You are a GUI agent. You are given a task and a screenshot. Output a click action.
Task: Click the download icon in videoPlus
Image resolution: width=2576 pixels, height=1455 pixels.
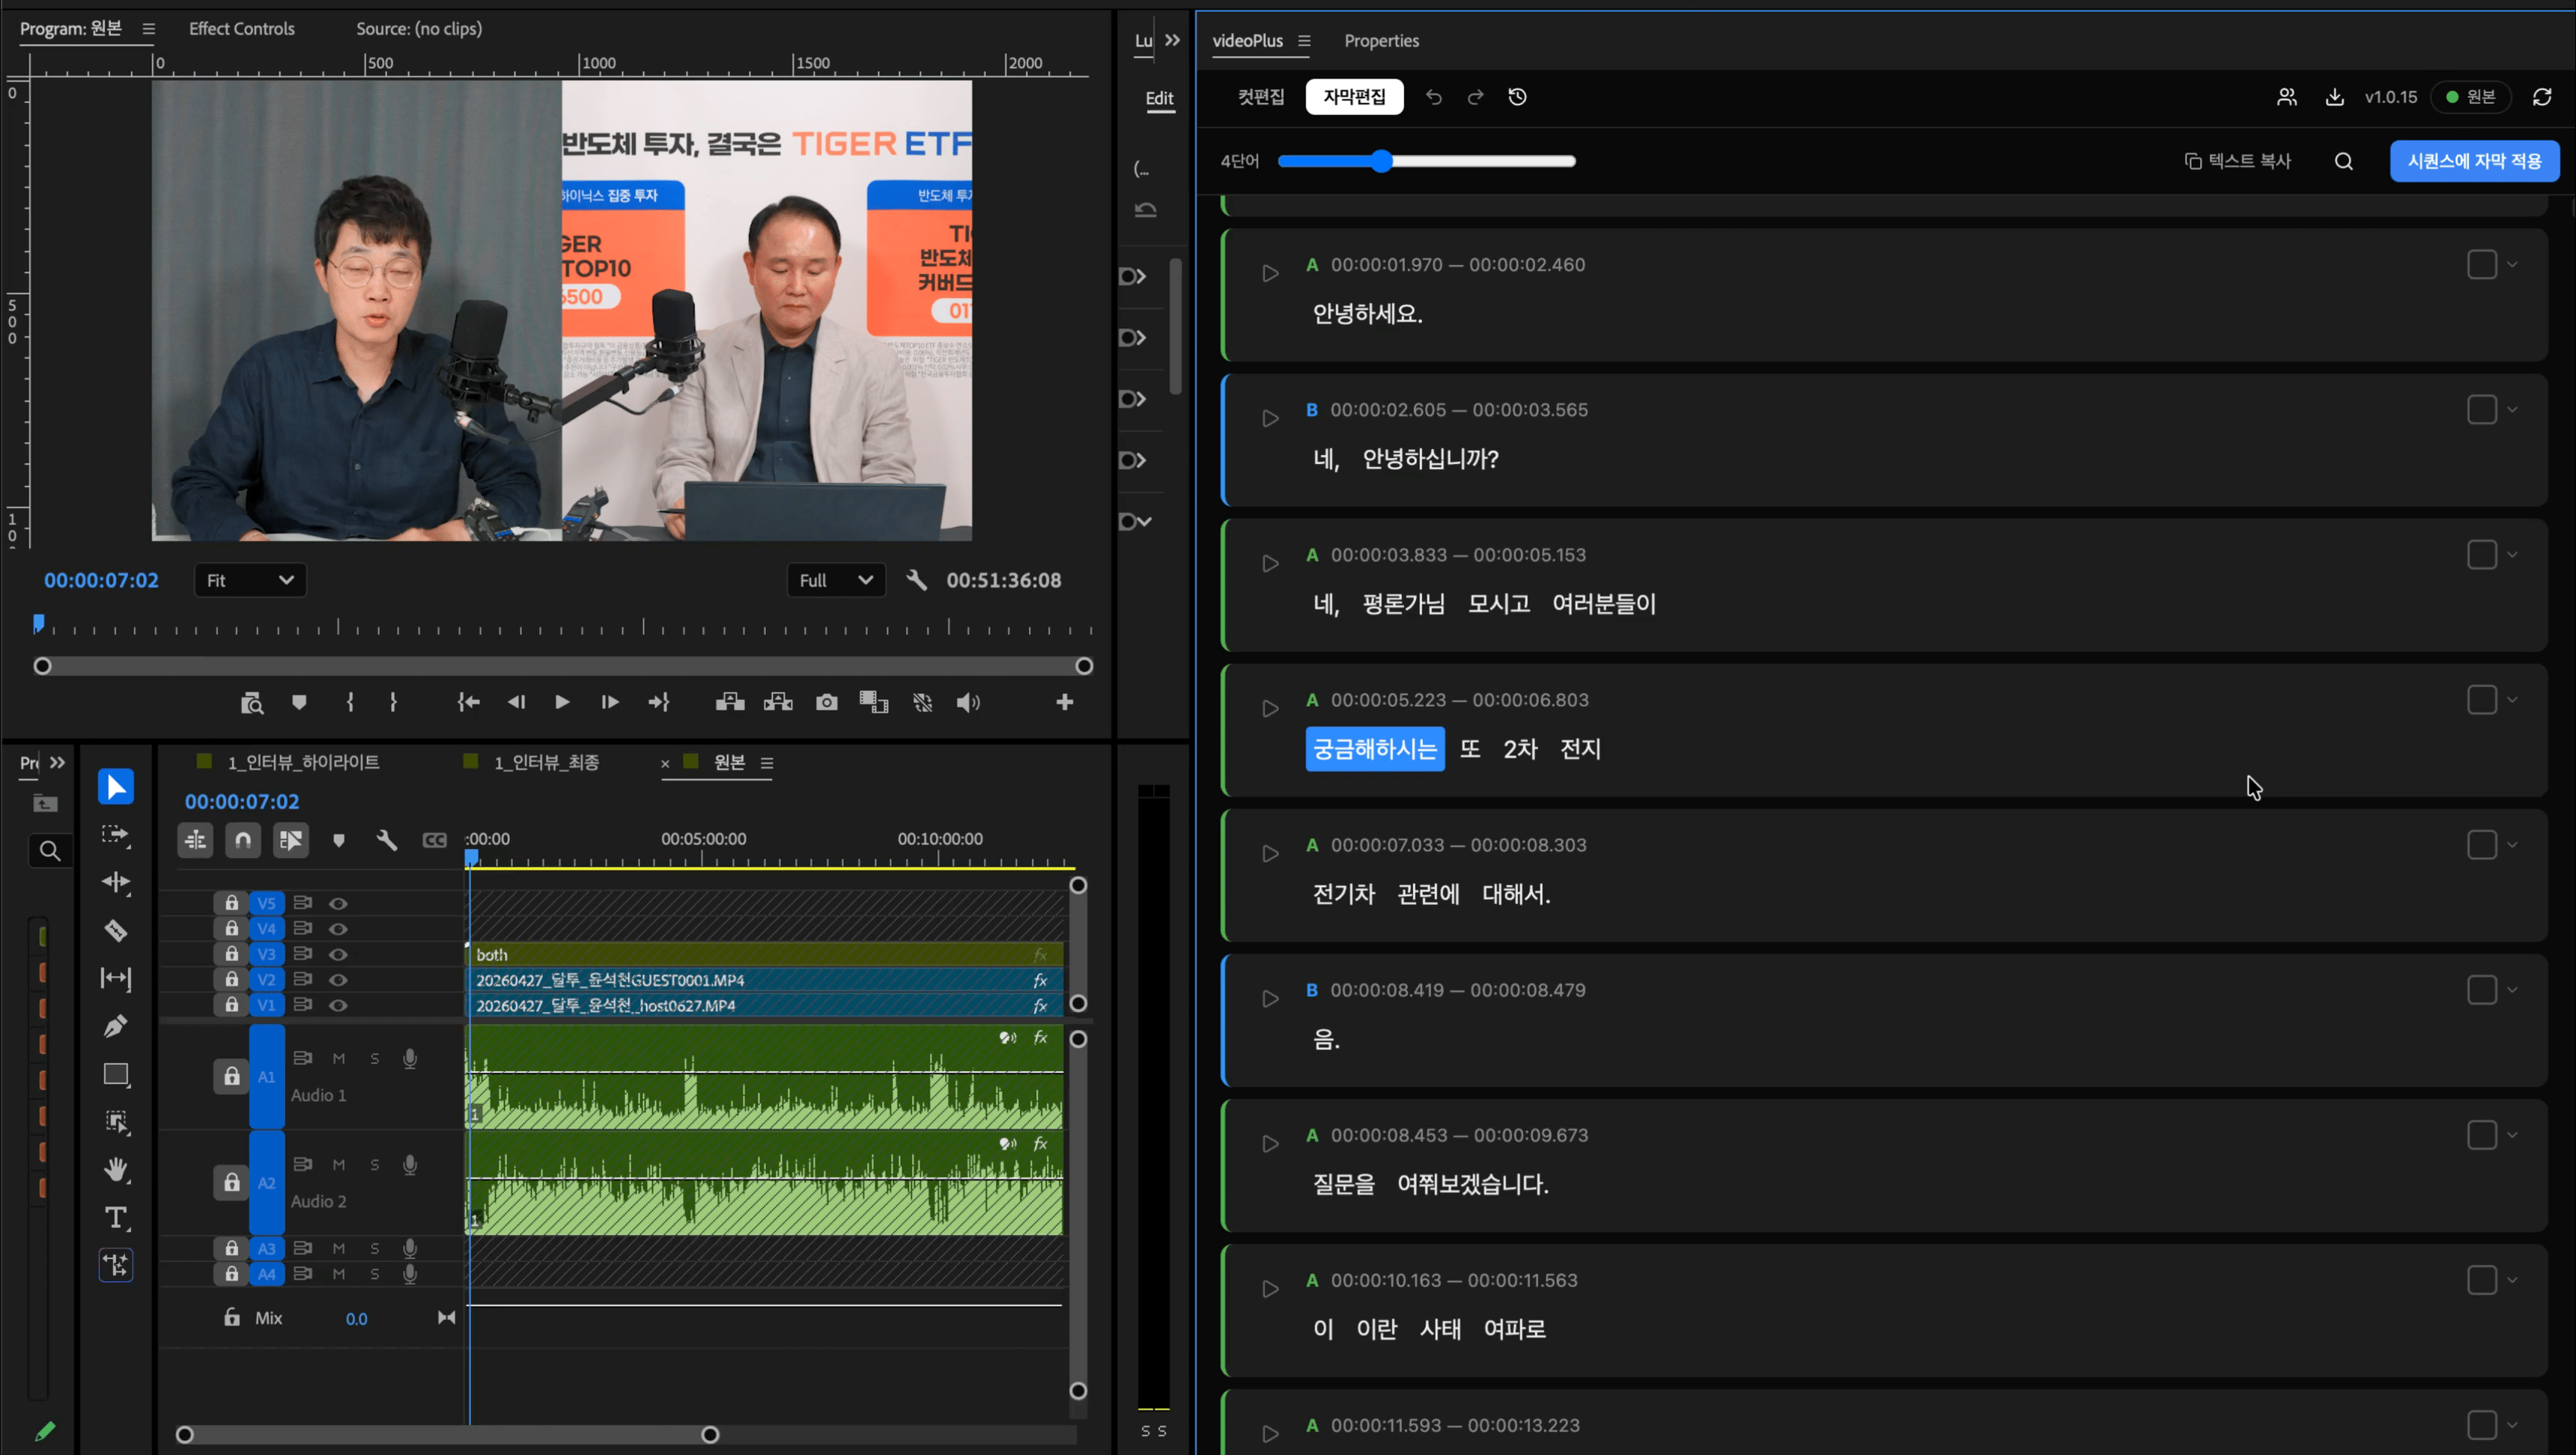(x=2334, y=97)
